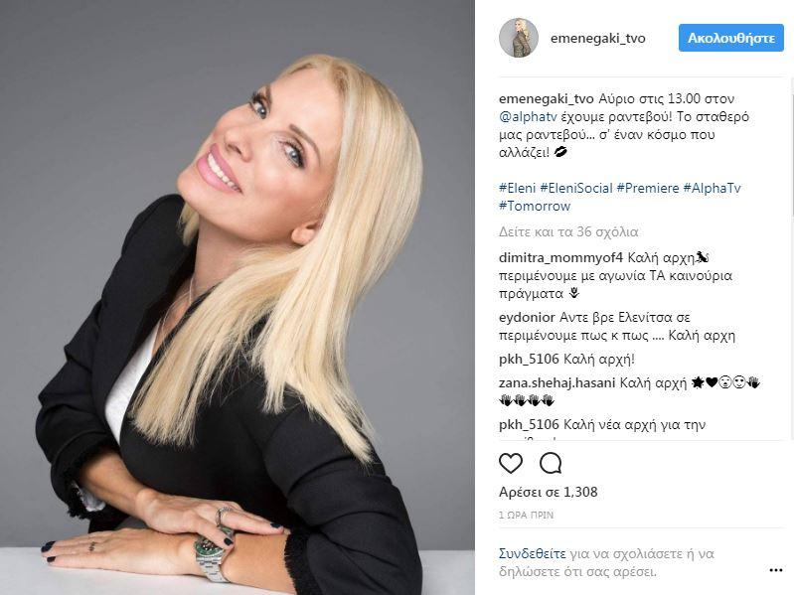
Task: Open the main post photo
Action: pyautogui.click(x=237, y=298)
